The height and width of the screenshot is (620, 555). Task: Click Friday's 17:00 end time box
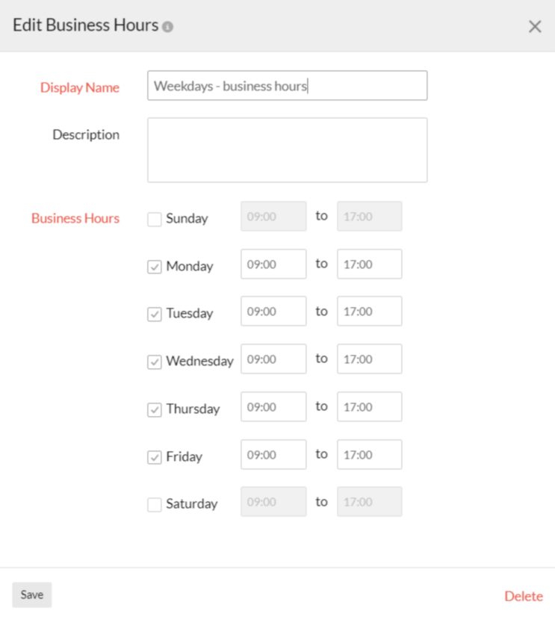(x=369, y=454)
